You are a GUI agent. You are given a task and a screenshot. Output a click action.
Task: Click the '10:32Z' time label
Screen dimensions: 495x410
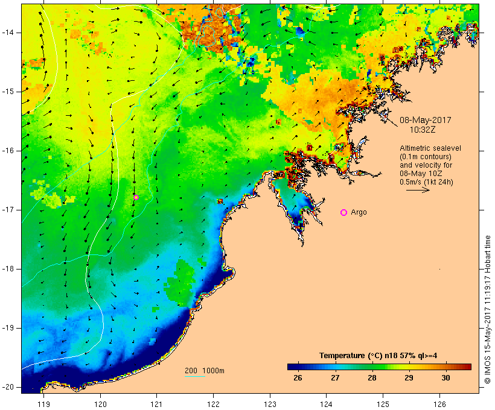(423, 130)
